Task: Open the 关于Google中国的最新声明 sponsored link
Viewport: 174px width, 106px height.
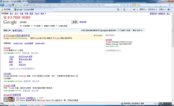Action: (x=17, y=36)
